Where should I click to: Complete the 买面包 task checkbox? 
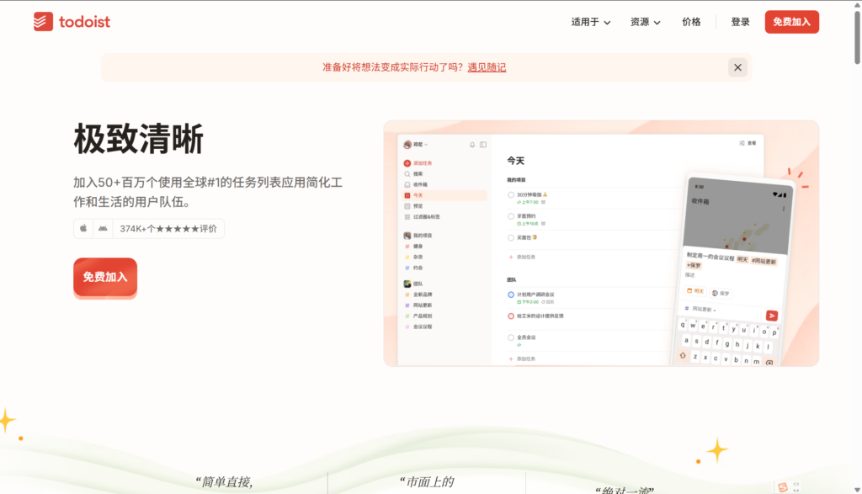point(512,236)
